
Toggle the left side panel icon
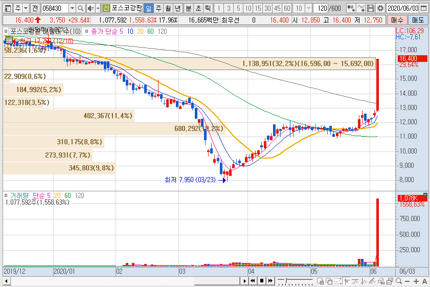pyautogui.click(x=8, y=8)
